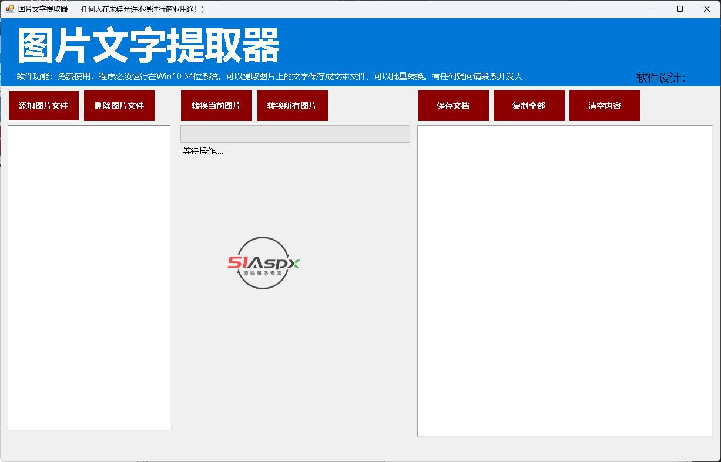Clear the output using 清空内容
Viewport: 721px width, 462px height.
tap(605, 106)
